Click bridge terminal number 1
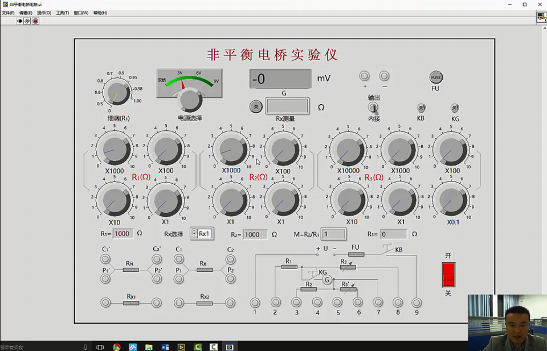547x351 pixels. point(255,302)
